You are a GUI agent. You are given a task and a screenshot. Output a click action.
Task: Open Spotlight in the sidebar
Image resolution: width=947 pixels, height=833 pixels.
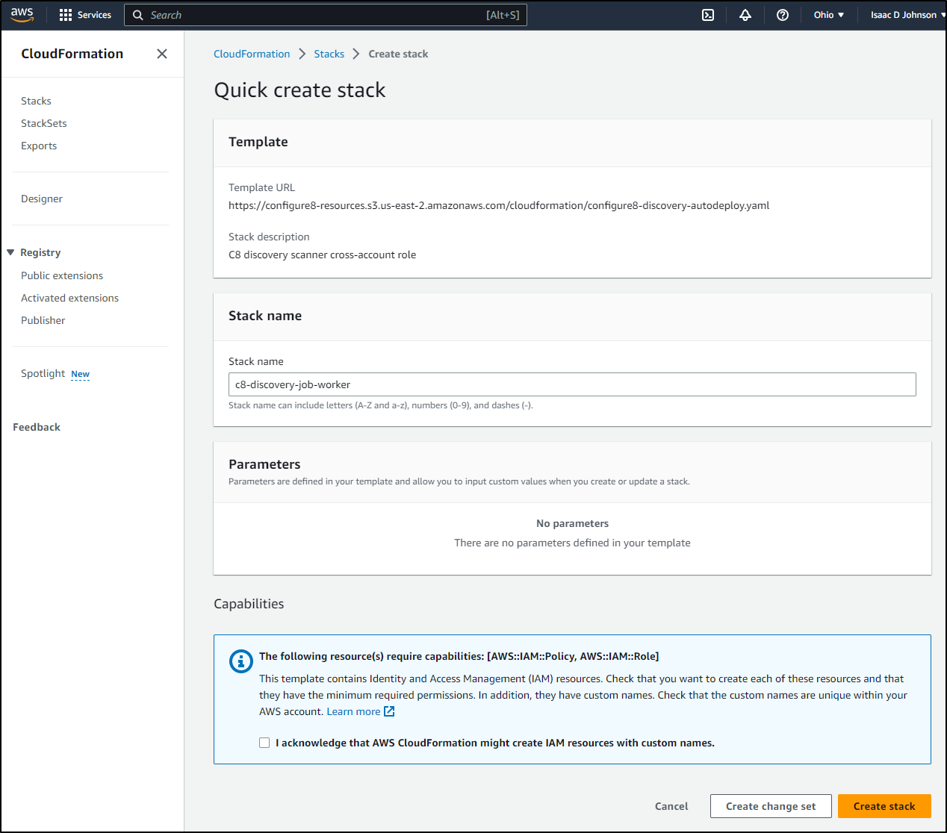[x=43, y=373]
